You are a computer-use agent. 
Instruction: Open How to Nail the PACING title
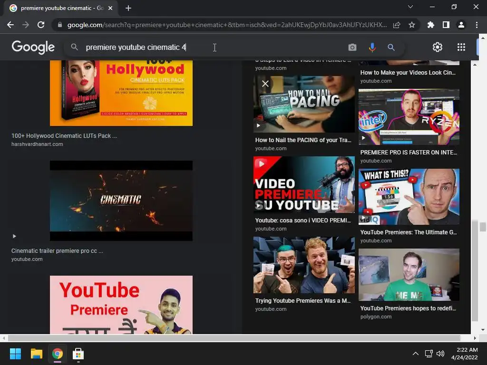pos(303,140)
